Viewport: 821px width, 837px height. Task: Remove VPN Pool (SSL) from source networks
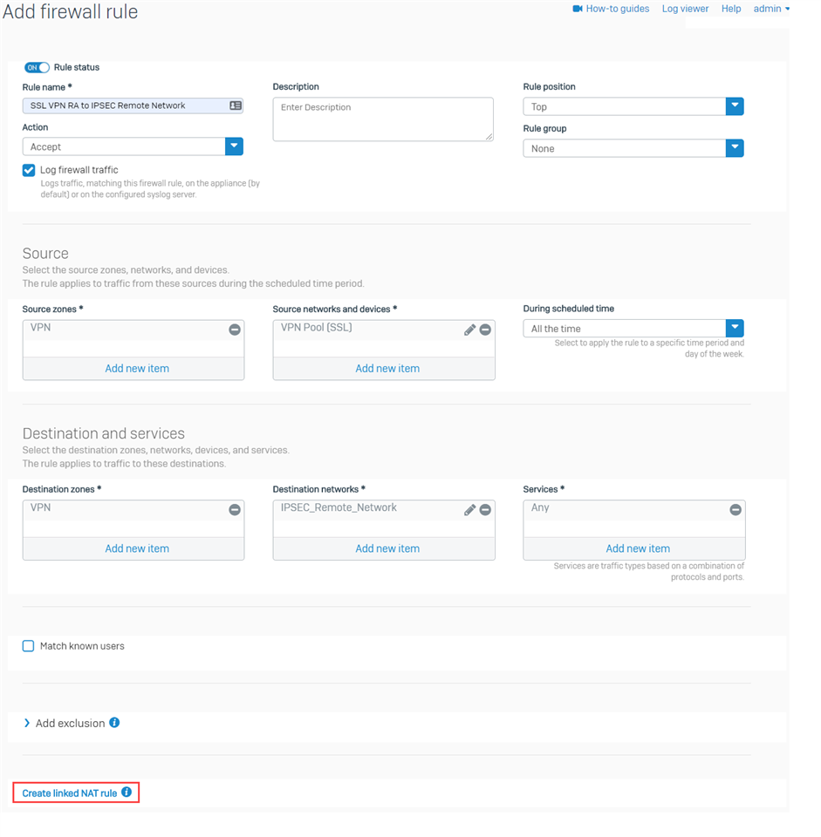485,330
